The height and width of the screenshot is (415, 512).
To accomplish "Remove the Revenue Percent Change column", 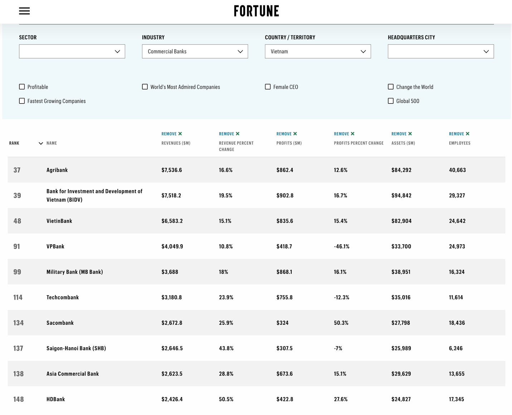I will click(x=229, y=134).
